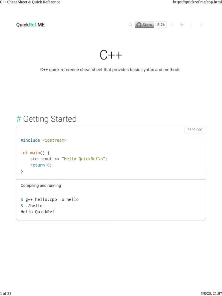Click the ./hello command line
This screenshot has height=296, width=222.
pos(34,206)
